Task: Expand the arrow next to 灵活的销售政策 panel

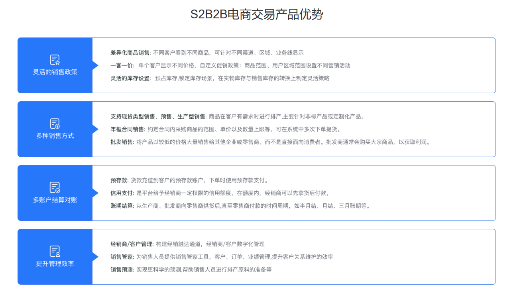Action: click(95, 65)
